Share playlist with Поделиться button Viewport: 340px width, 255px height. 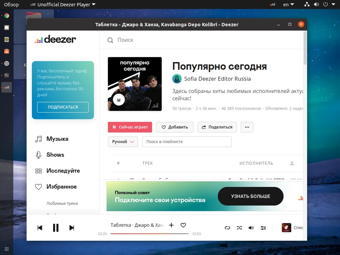217,127
